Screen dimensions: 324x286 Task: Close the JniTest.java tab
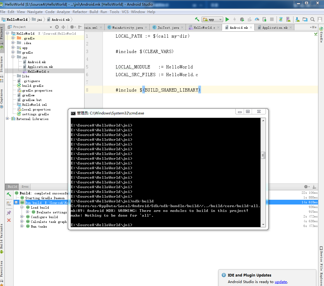(182, 27)
